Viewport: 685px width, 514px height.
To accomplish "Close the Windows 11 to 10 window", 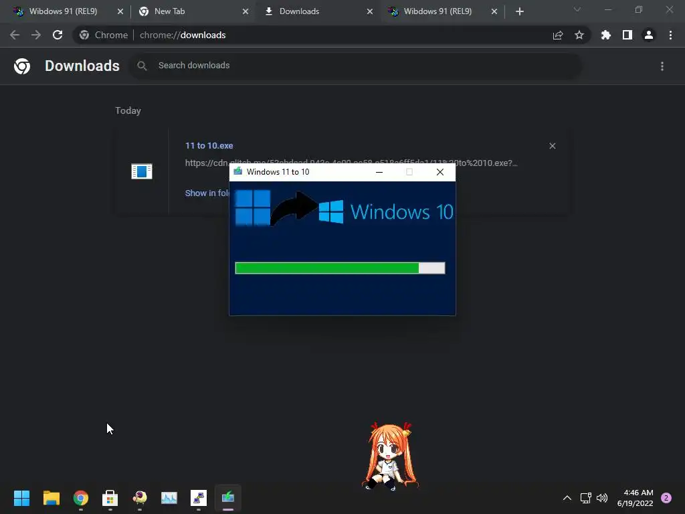I will [x=440, y=172].
